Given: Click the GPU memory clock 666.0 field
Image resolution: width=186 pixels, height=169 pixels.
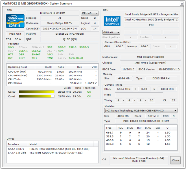Looking at the screenshot, I should coord(145,46).
